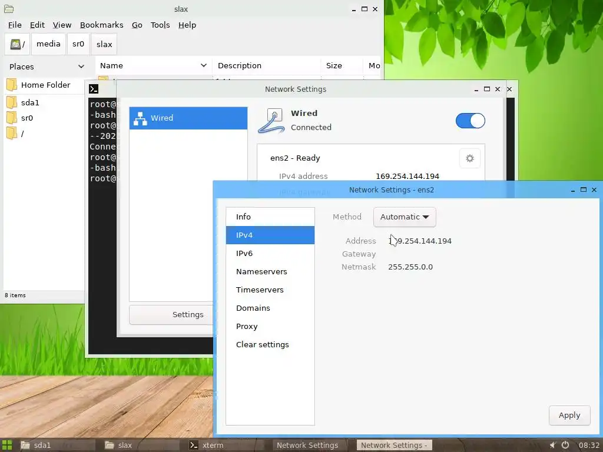The image size is (603, 452).
Task: Click the sda1 folder icon in Places
Action: (12, 102)
